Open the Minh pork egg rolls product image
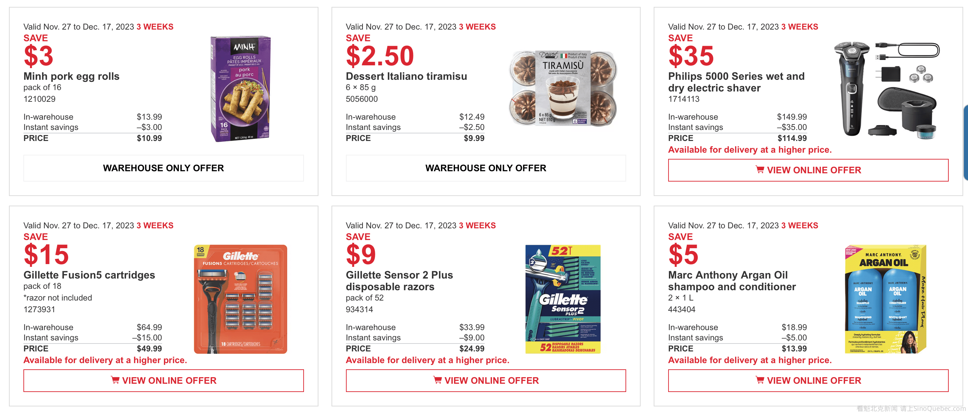The width and height of the screenshot is (968, 414). coord(241,89)
